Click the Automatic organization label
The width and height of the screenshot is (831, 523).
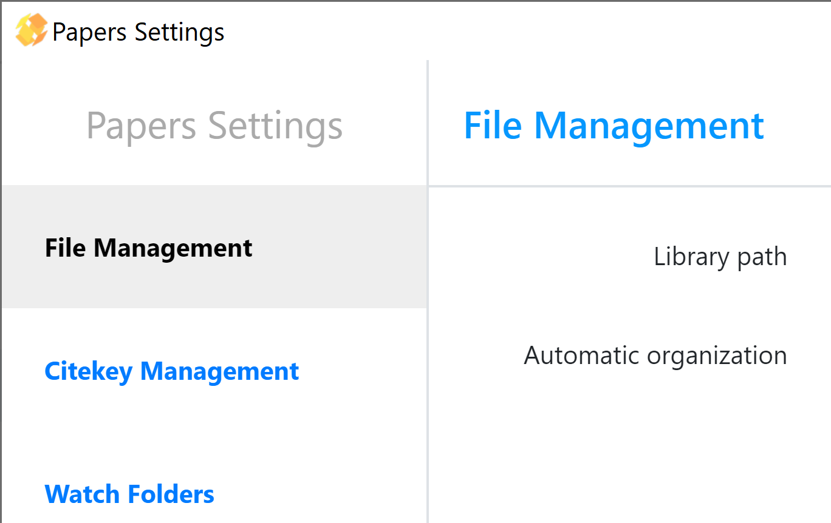(655, 355)
